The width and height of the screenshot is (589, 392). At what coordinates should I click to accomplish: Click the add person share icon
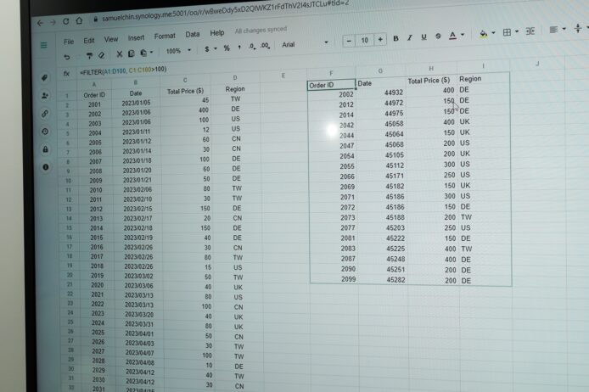44,96
